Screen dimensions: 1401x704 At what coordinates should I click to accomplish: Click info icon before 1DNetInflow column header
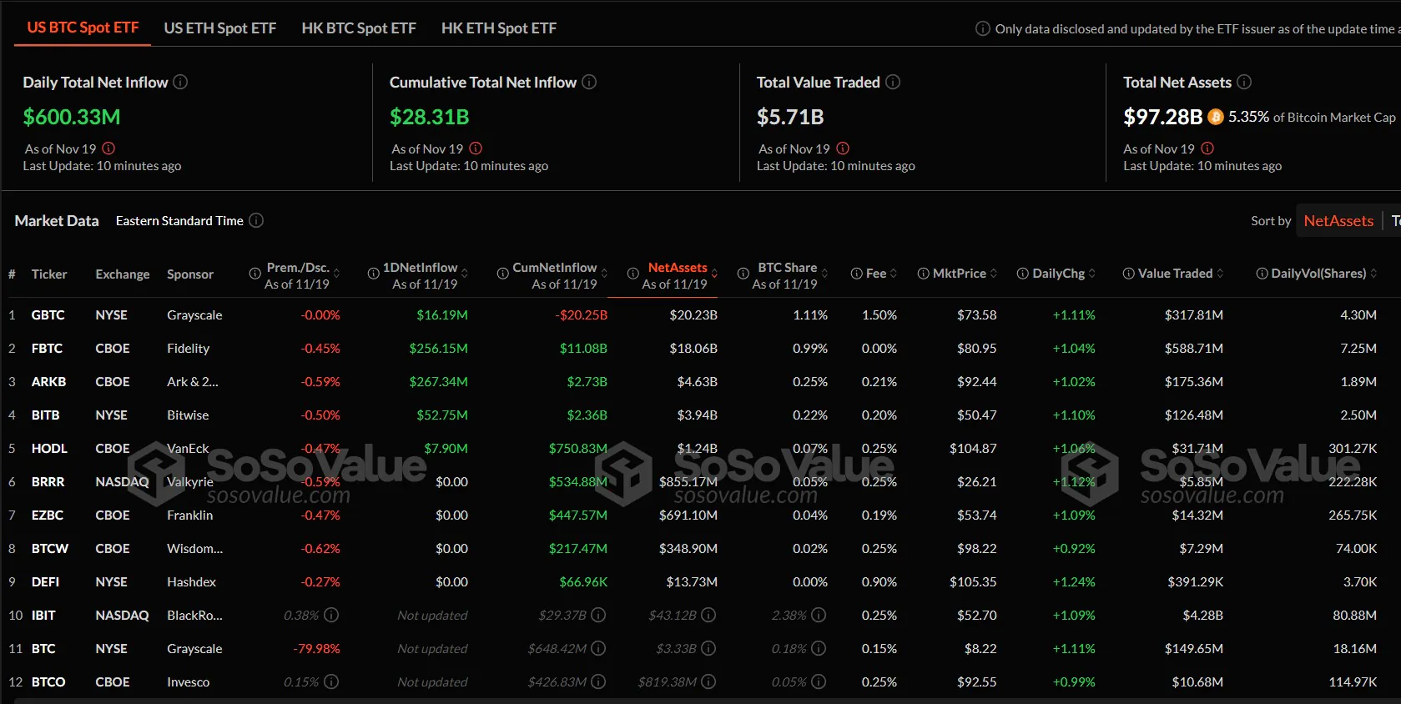[374, 274]
